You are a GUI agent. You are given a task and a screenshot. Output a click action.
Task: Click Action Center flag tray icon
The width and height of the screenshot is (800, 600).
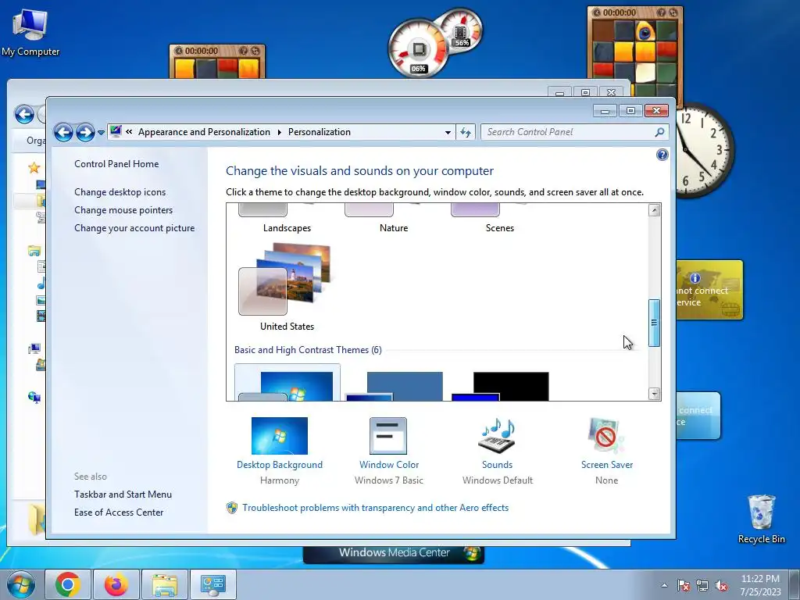(683, 585)
